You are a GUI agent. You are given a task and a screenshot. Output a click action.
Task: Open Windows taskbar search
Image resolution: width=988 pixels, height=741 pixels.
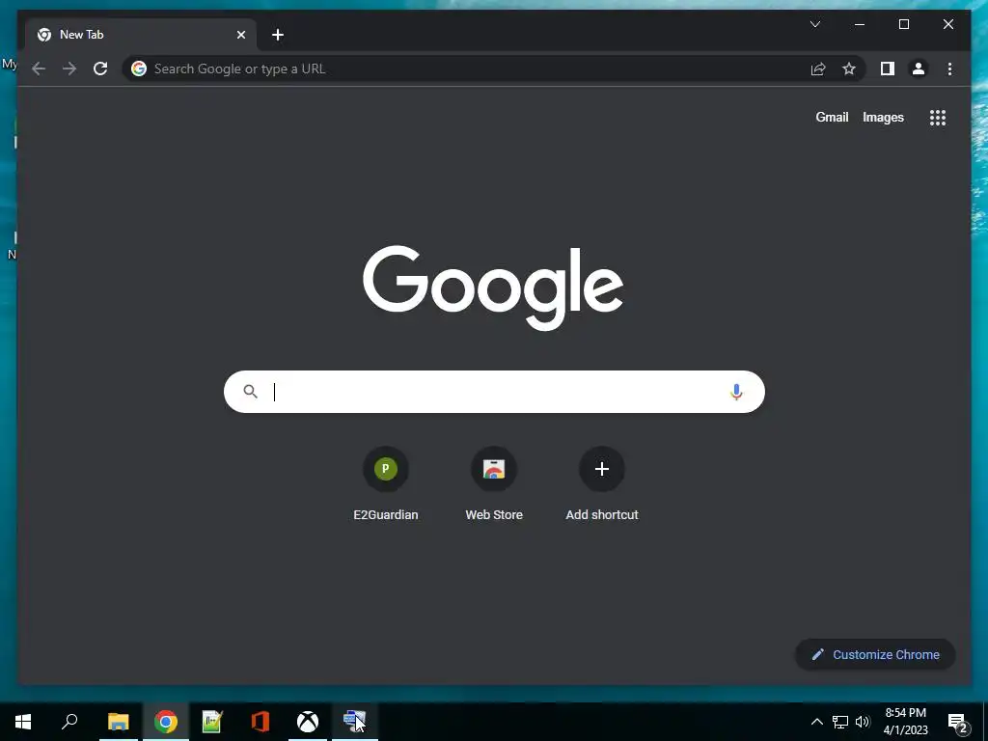pyautogui.click(x=69, y=722)
